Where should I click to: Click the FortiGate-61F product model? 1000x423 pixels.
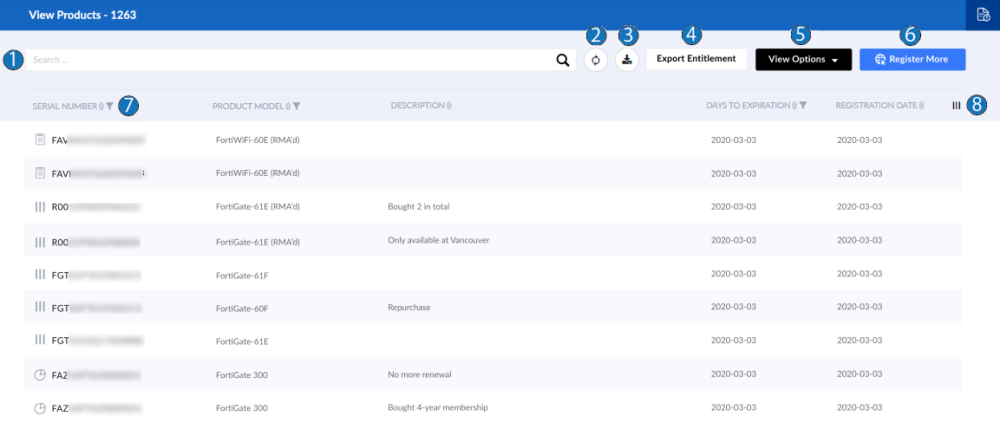click(x=242, y=275)
